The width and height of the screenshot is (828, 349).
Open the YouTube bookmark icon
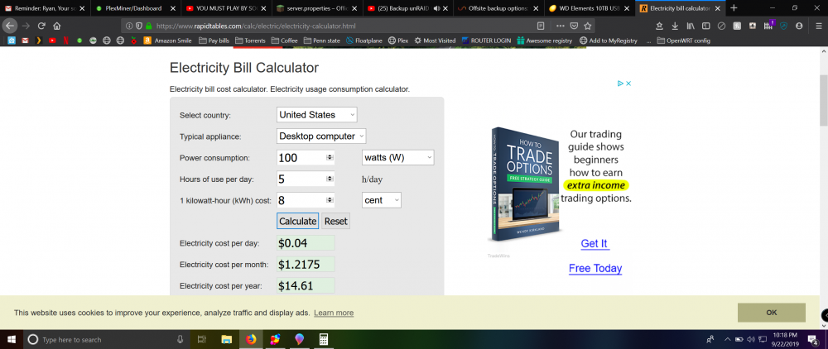click(51, 40)
